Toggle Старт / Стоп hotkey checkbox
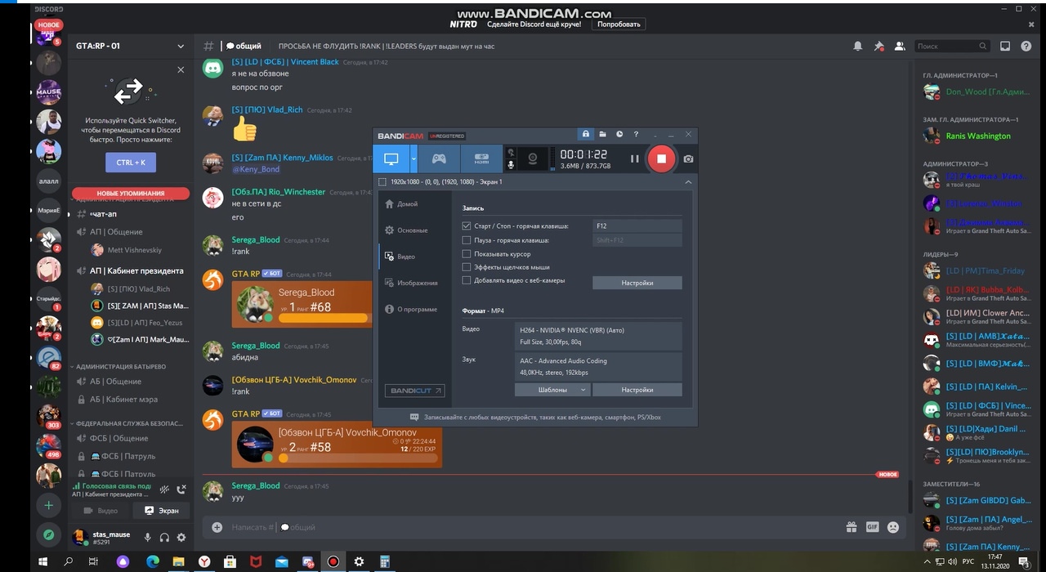The width and height of the screenshot is (1046, 572). point(467,226)
